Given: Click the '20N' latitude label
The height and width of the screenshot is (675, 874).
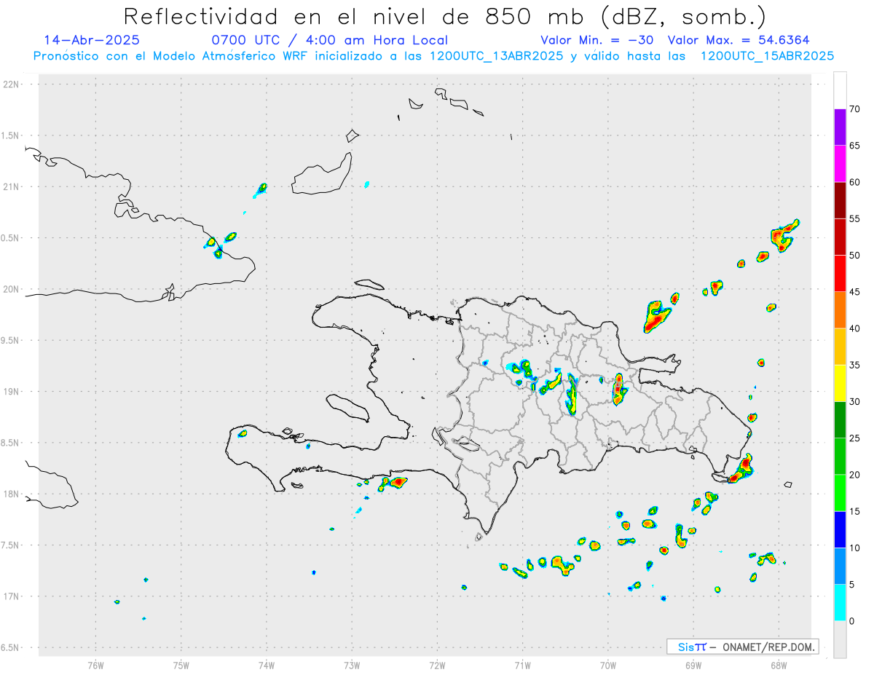Looking at the screenshot, I should point(12,289).
